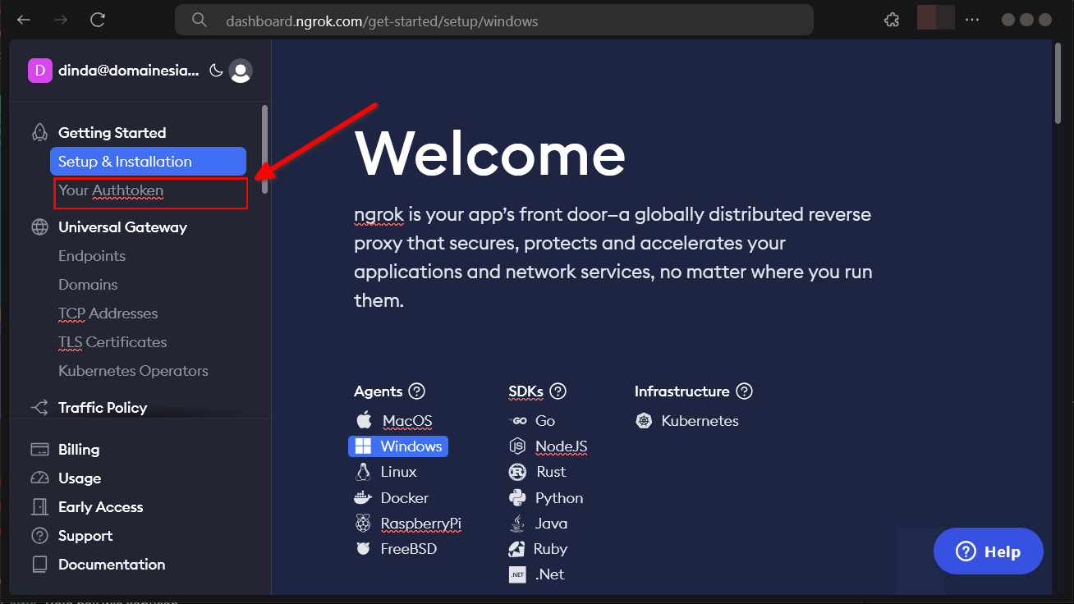Click the purple D account badge
The height and width of the screenshot is (604, 1074).
coord(40,71)
